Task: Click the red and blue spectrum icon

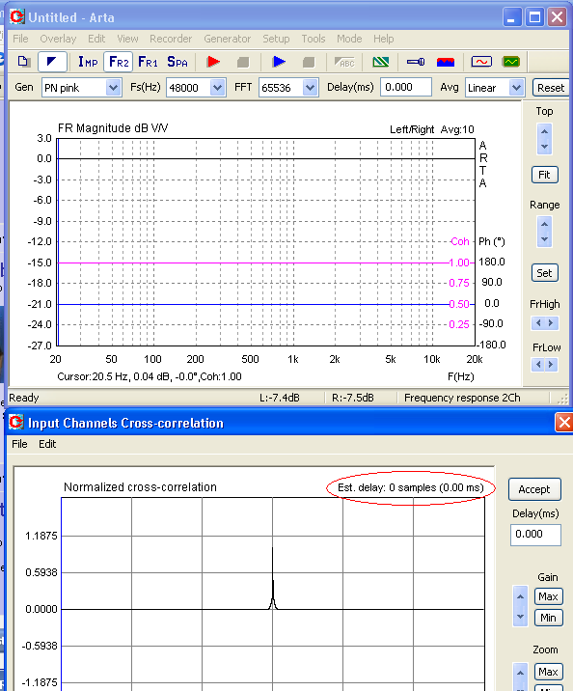Action: pos(446,62)
